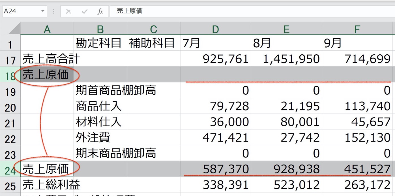Select the 売上原価 cell in row 24
Viewport: 395px width, 196px height.
(47, 169)
